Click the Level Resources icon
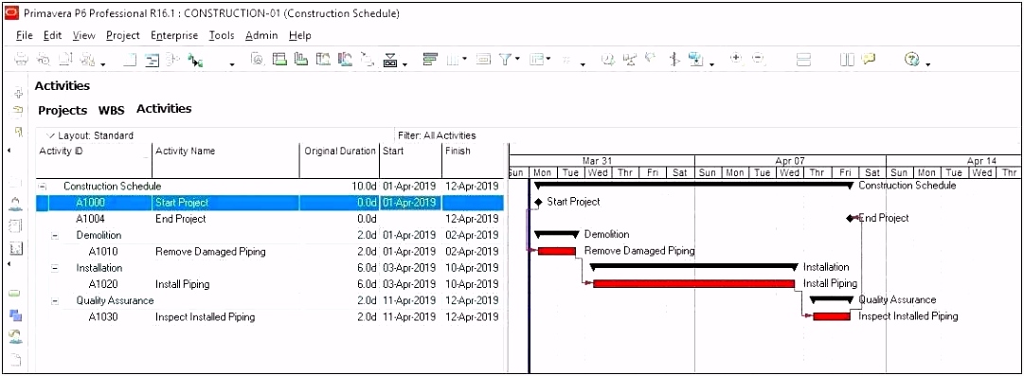 (630, 60)
